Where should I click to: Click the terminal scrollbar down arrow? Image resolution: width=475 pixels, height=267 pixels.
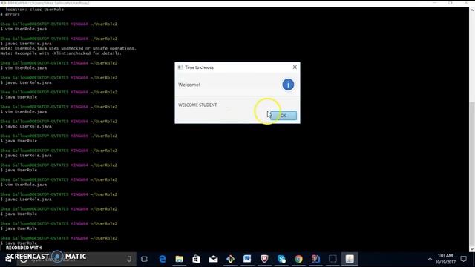[472, 249]
